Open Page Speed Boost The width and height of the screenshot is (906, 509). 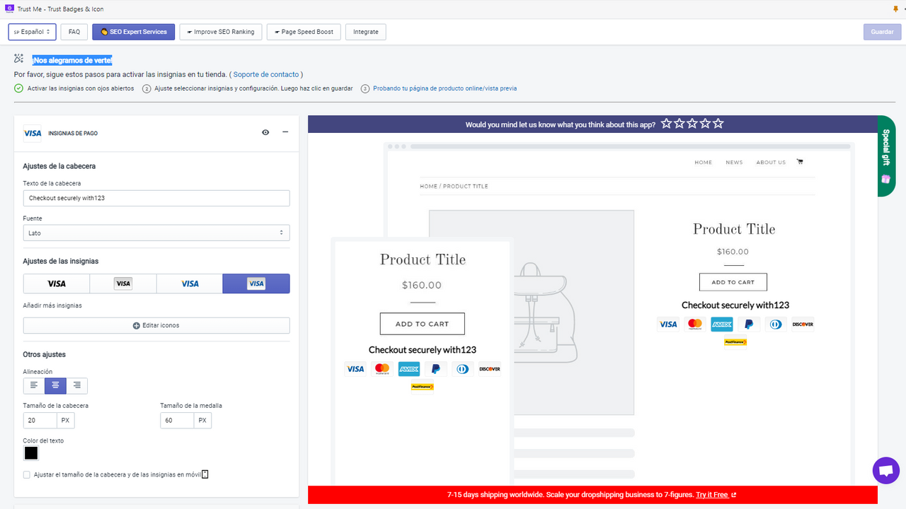pyautogui.click(x=304, y=32)
